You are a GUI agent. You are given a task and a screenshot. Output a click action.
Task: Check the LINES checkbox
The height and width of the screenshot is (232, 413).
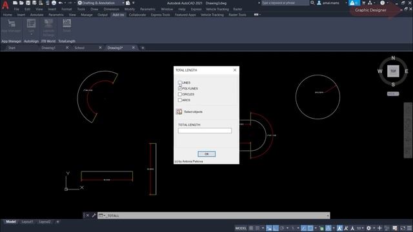(x=179, y=82)
